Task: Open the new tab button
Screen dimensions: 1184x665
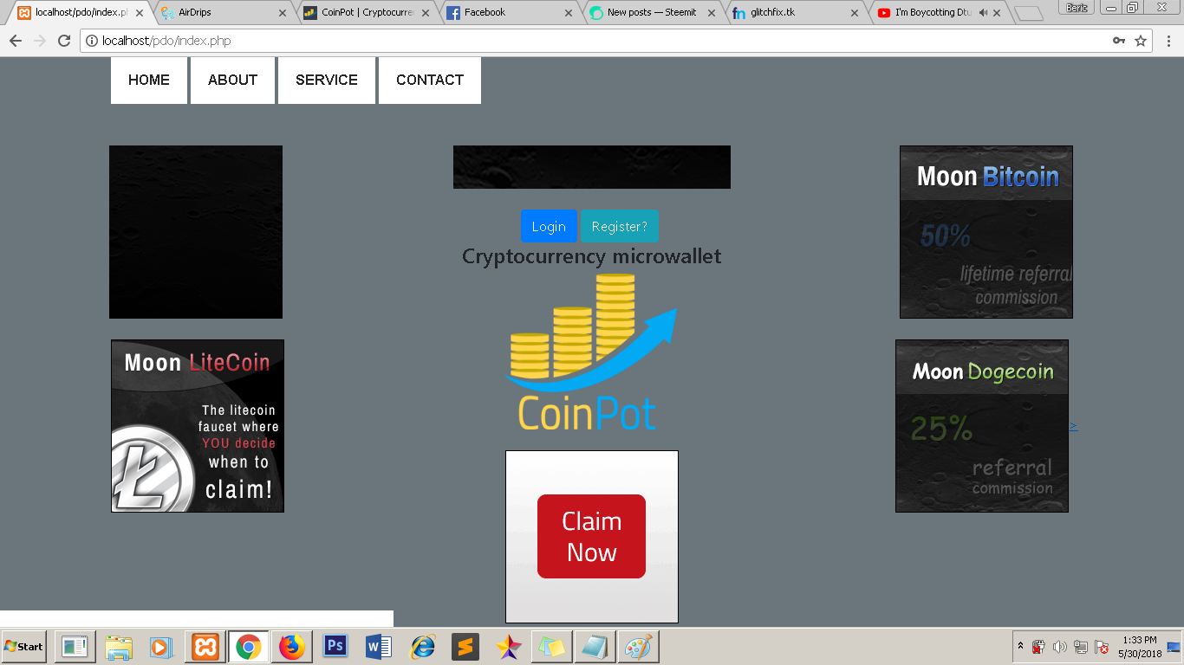Action: tap(1028, 14)
